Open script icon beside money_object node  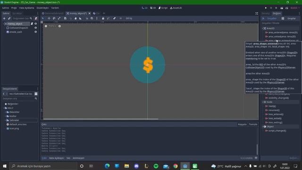32,24
